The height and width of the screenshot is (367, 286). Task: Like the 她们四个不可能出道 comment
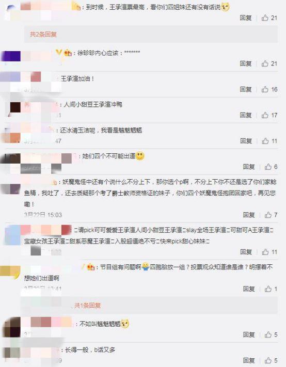click(x=271, y=166)
